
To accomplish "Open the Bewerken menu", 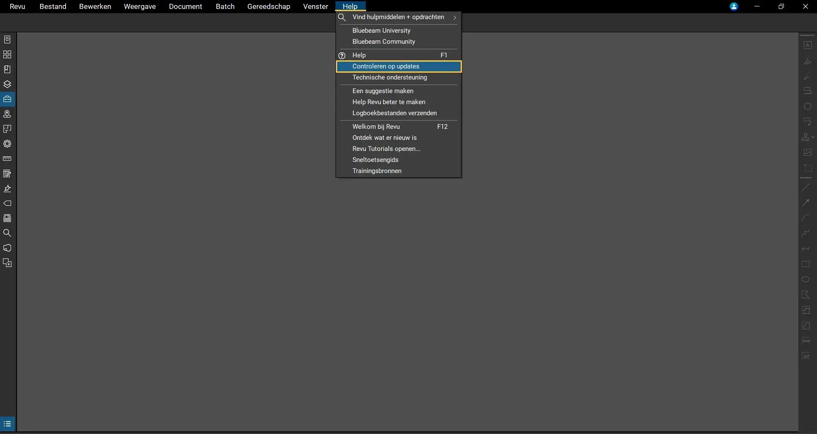I will coord(95,6).
